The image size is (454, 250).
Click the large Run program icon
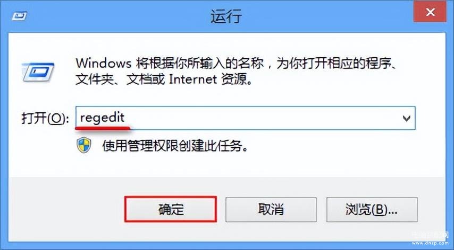click(38, 72)
